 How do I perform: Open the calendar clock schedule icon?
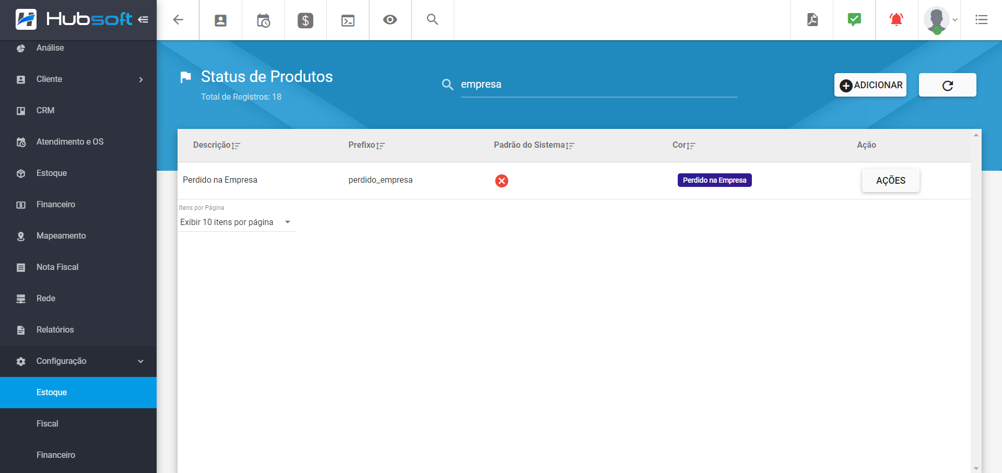[x=263, y=20]
